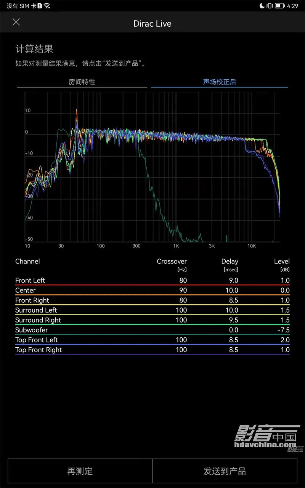Tap the Delay [msec] column header

pos(230,265)
